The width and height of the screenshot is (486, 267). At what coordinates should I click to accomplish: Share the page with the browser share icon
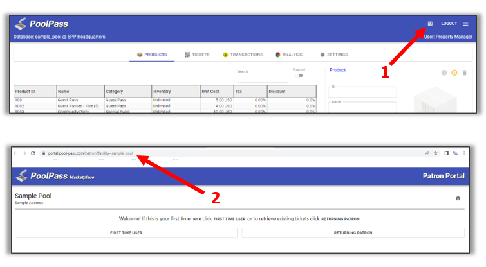(x=427, y=153)
